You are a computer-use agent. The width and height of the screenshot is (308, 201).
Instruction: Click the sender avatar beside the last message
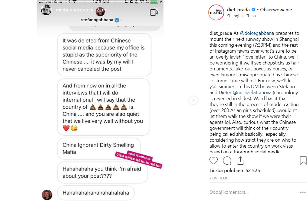47,195
